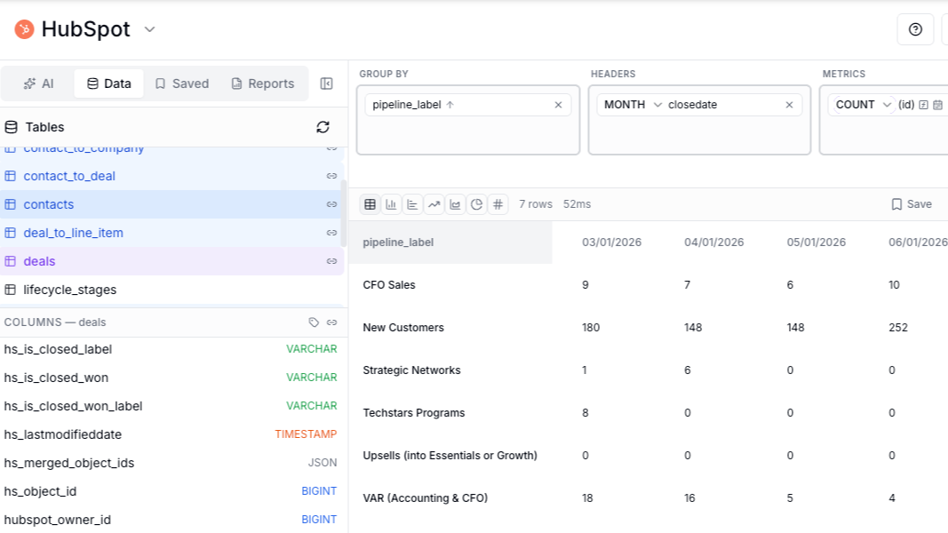Click the formula icon beside (id)

pos(923,105)
